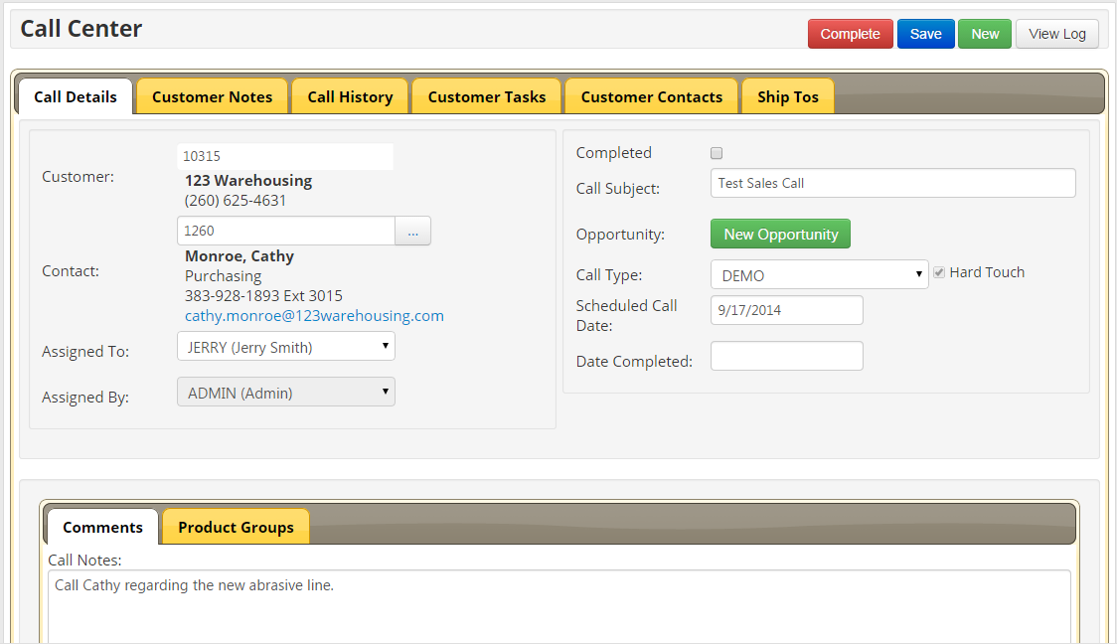Open the Customer Notes tab
This screenshot has height=644, width=1117.
[213, 96]
